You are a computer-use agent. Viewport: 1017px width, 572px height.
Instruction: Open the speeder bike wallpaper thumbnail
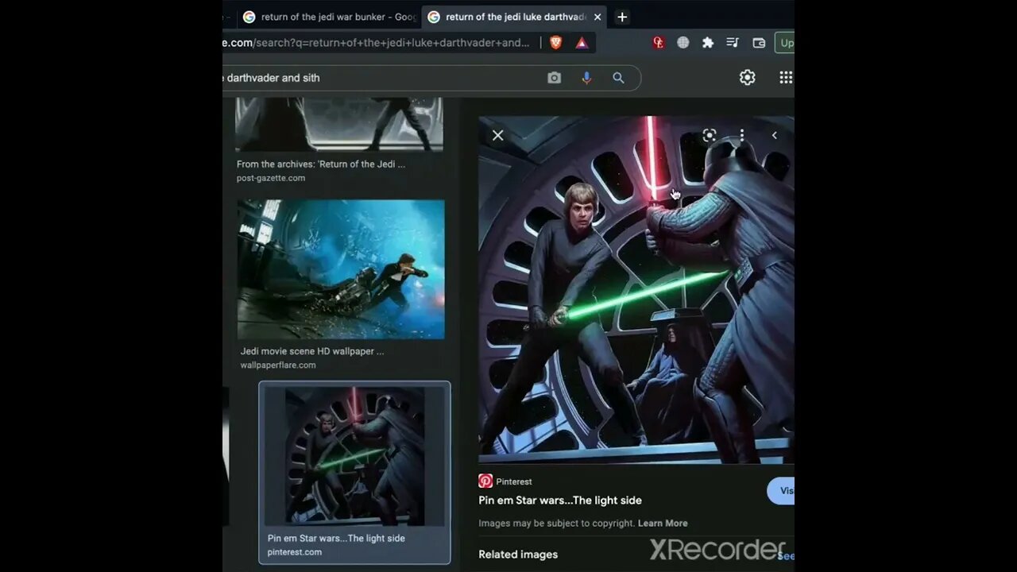(x=341, y=269)
